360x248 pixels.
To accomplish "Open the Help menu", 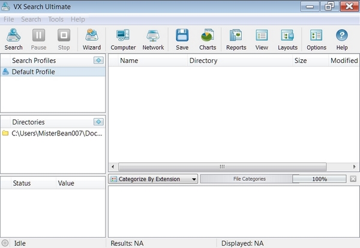I will (x=78, y=19).
